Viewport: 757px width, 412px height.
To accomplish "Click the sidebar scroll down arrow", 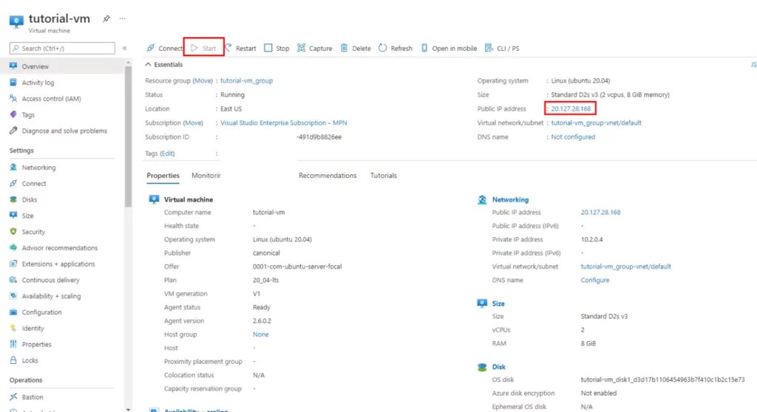I will coord(128,409).
